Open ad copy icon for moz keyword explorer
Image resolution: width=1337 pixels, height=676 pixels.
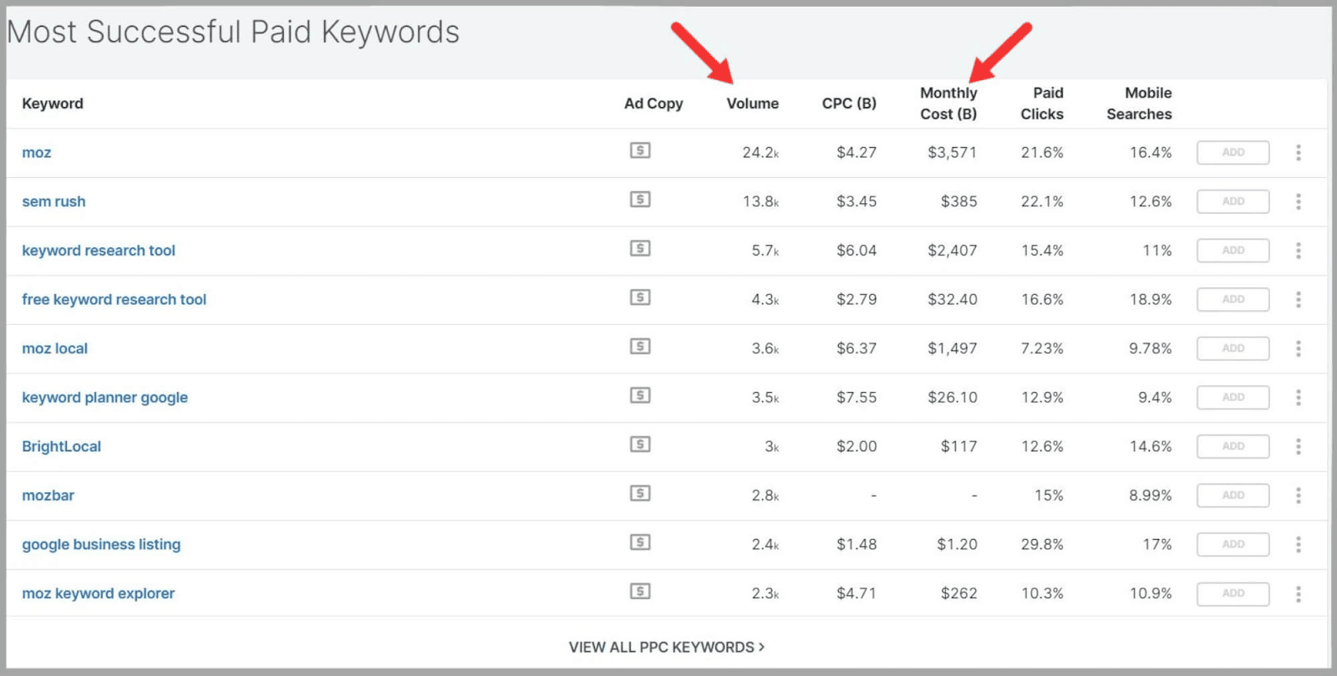click(x=640, y=592)
